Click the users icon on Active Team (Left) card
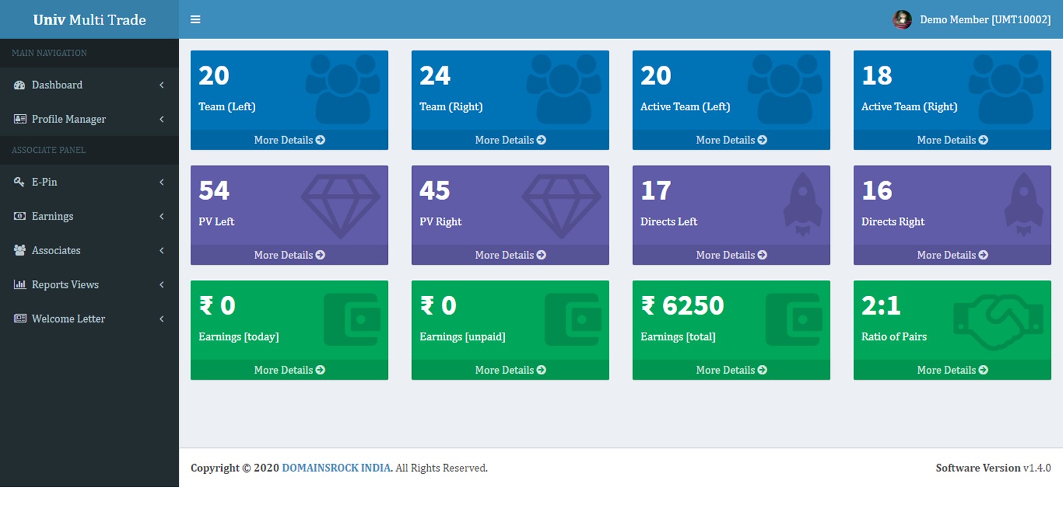Screen dimensions: 1063x531 (x=785, y=89)
